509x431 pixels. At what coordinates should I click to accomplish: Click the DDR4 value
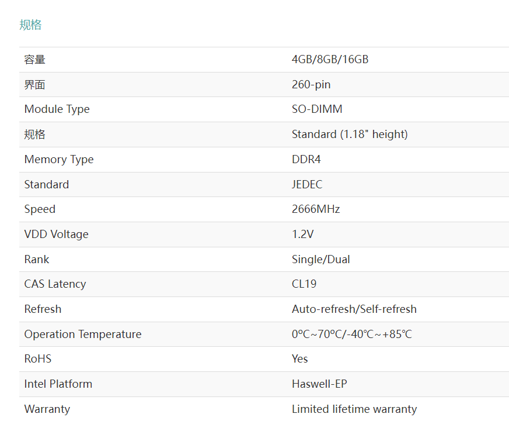coord(306,160)
